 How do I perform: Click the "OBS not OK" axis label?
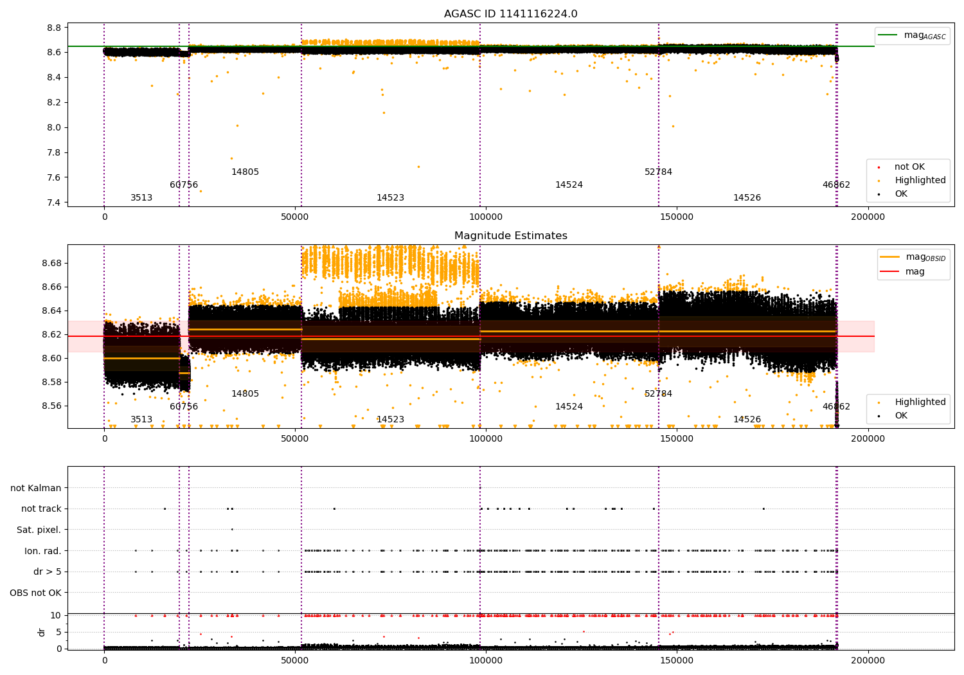pos(36,593)
